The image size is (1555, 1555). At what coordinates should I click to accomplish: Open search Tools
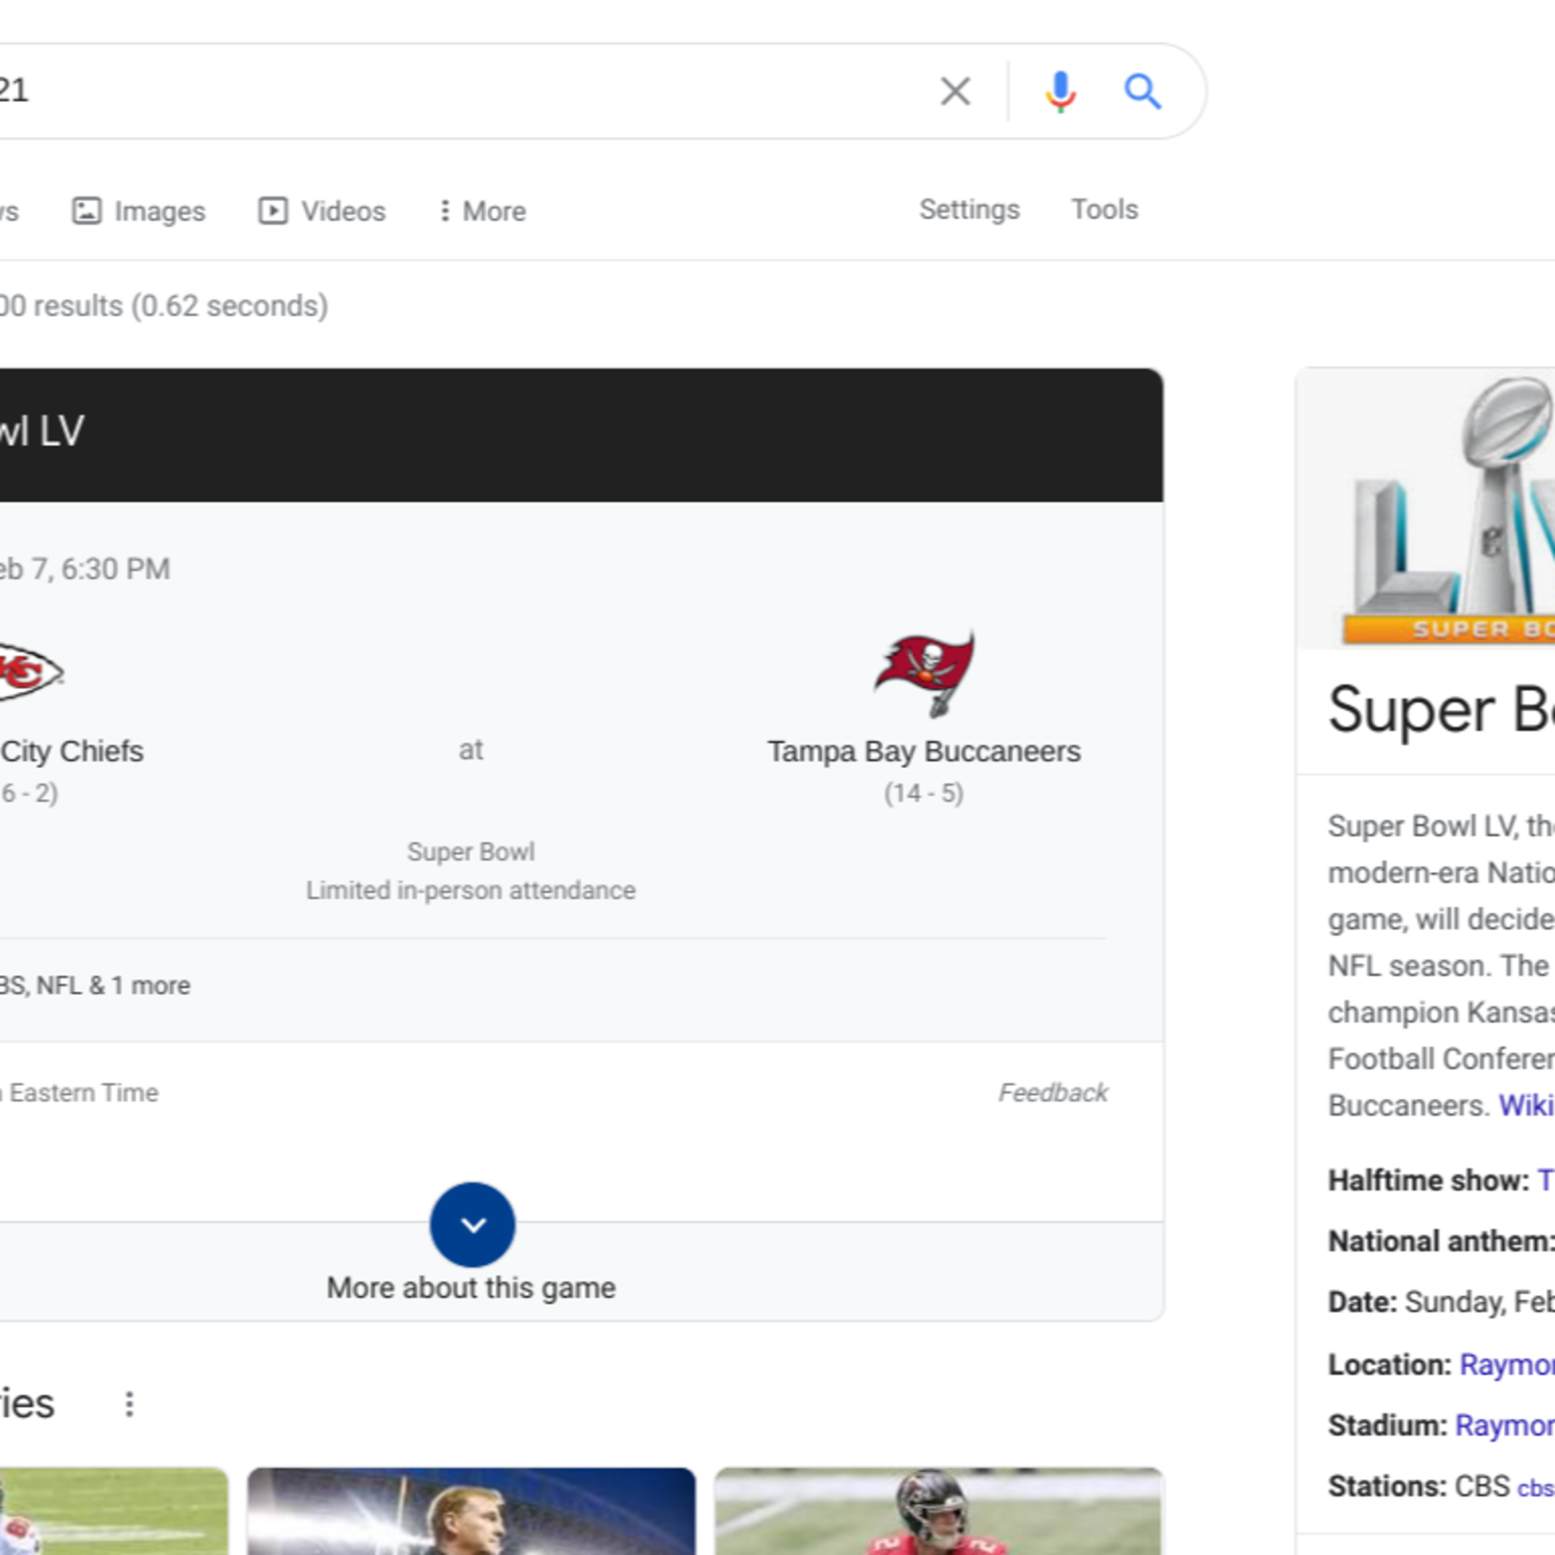[x=1104, y=209]
